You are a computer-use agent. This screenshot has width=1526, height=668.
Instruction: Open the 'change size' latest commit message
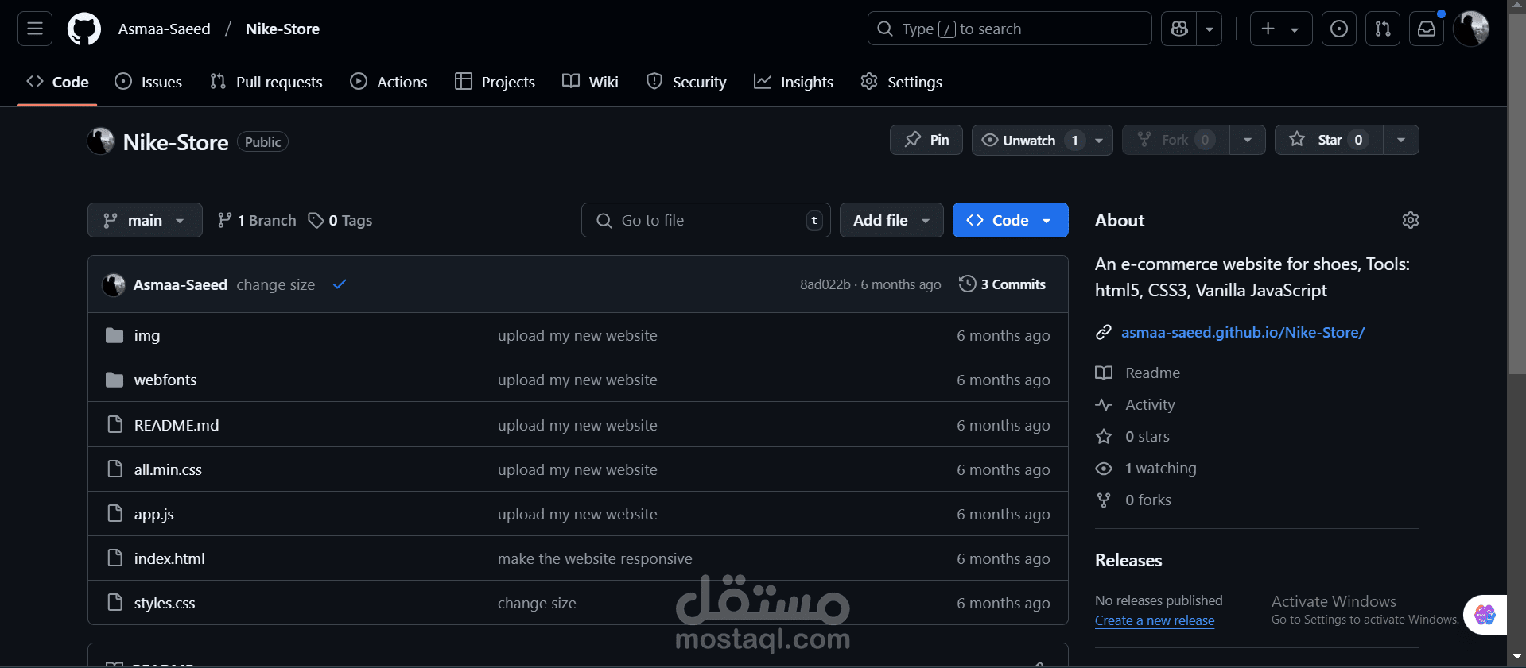click(275, 284)
